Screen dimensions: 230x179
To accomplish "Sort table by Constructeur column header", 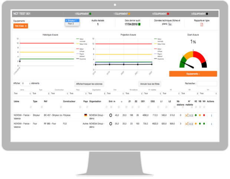I will tap(69, 101).
